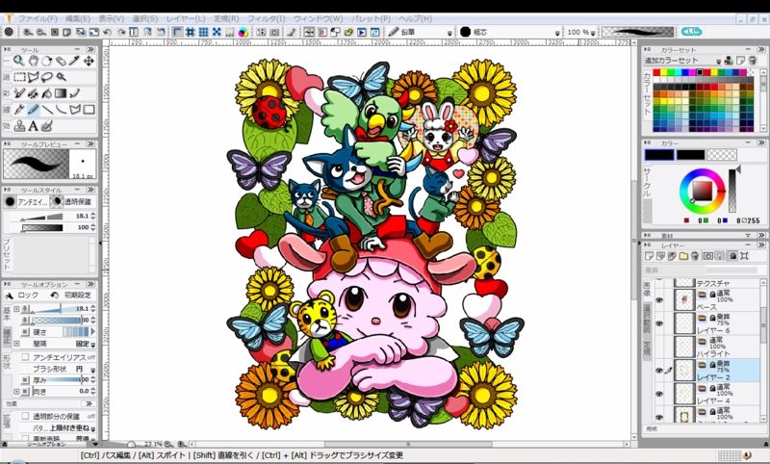This screenshot has height=464, width=770.
Task: Click the new folder icon in layer panel
Action: (683, 256)
